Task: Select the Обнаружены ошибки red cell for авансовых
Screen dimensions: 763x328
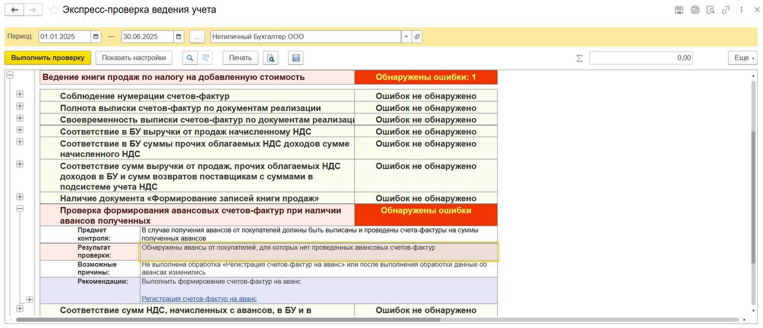Action: coord(426,215)
